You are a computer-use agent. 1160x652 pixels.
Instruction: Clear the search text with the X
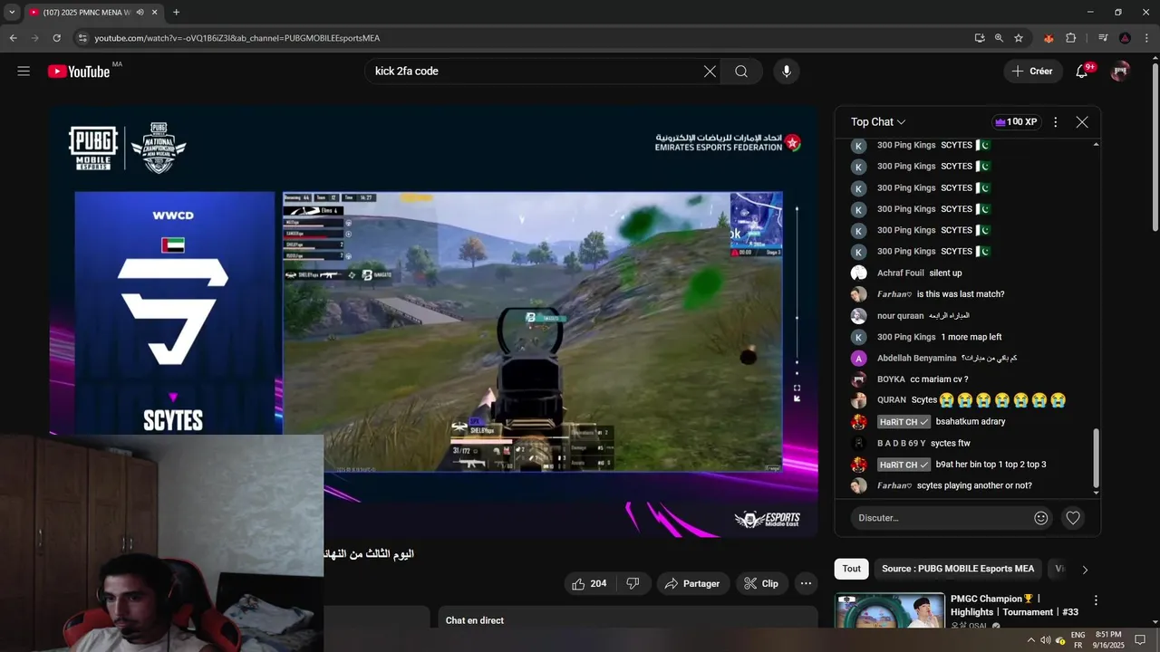click(710, 72)
